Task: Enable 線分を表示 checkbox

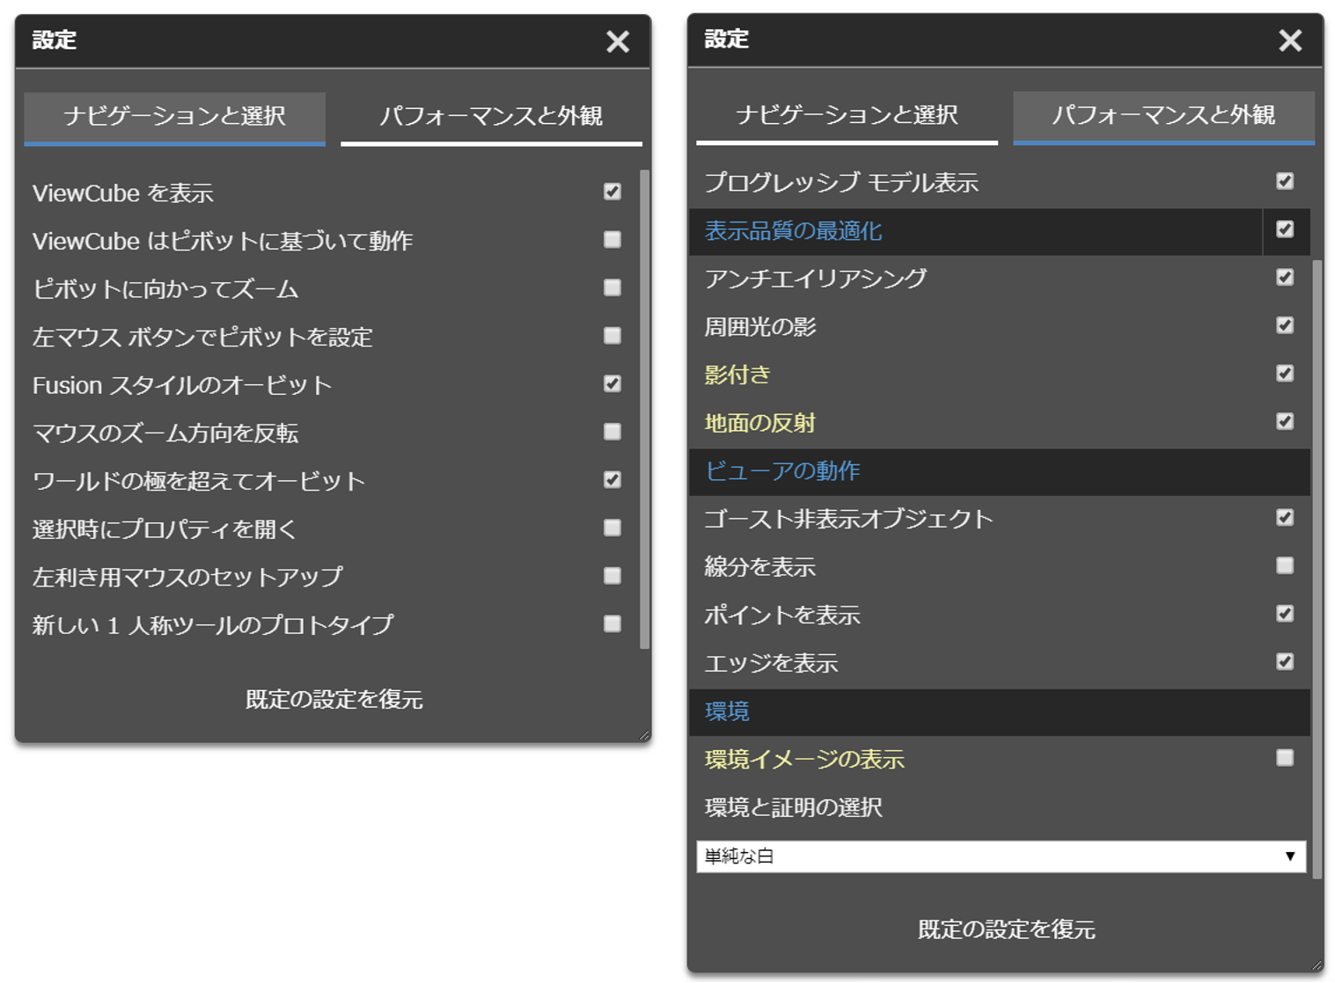Action: point(1285,566)
